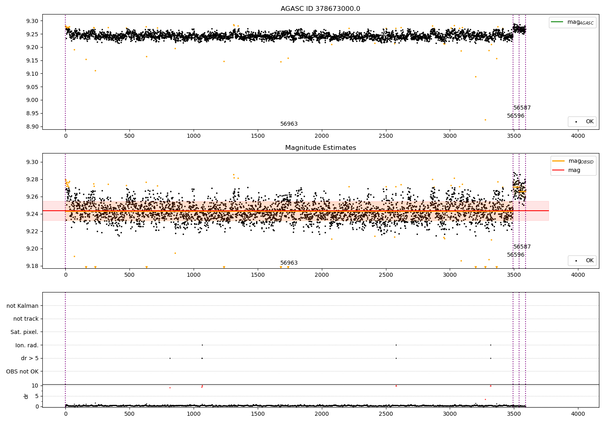Image resolution: width=605 pixels, height=423 pixels.
Task: Click annotation '56587' in the top plot
Action: pos(522,108)
